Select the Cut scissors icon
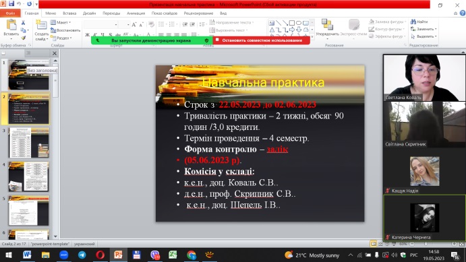Image resolution: width=466 pixels, height=262 pixels. [23, 22]
